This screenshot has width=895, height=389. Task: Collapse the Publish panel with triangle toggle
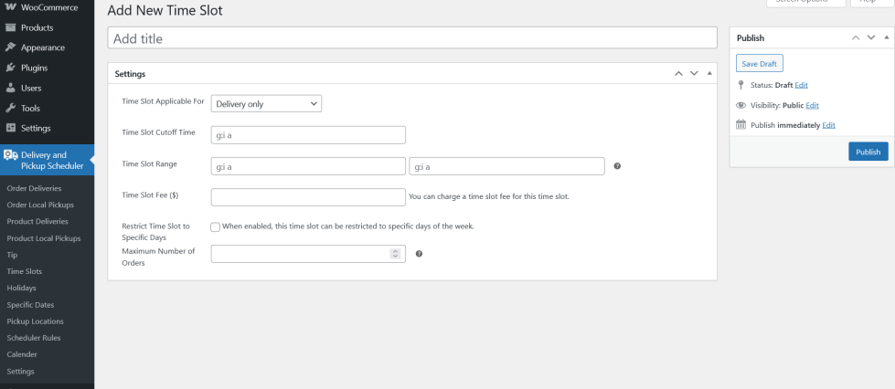884,38
